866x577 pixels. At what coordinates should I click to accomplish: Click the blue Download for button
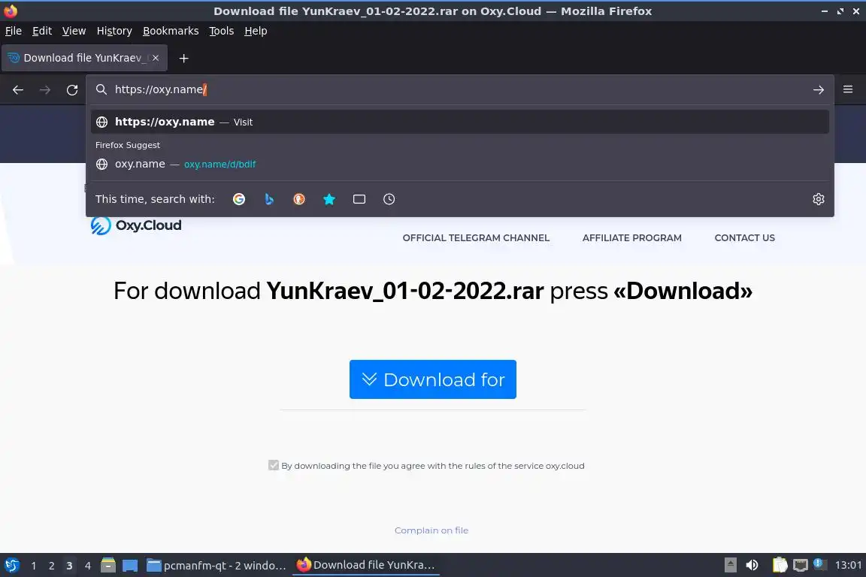(x=433, y=379)
